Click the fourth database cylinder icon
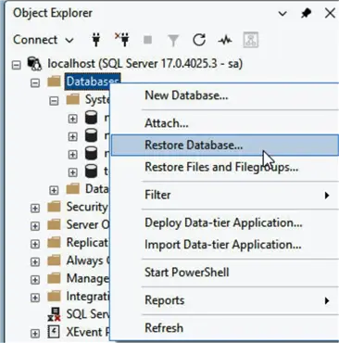This screenshot has height=343, width=339. coord(91,171)
